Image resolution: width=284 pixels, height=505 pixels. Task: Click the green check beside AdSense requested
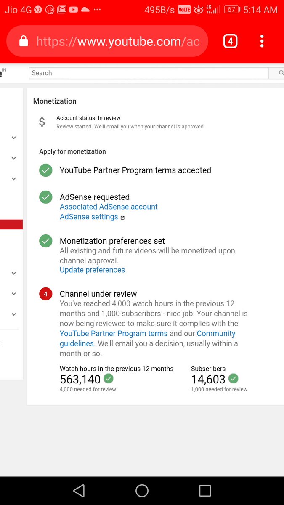pos(46,197)
